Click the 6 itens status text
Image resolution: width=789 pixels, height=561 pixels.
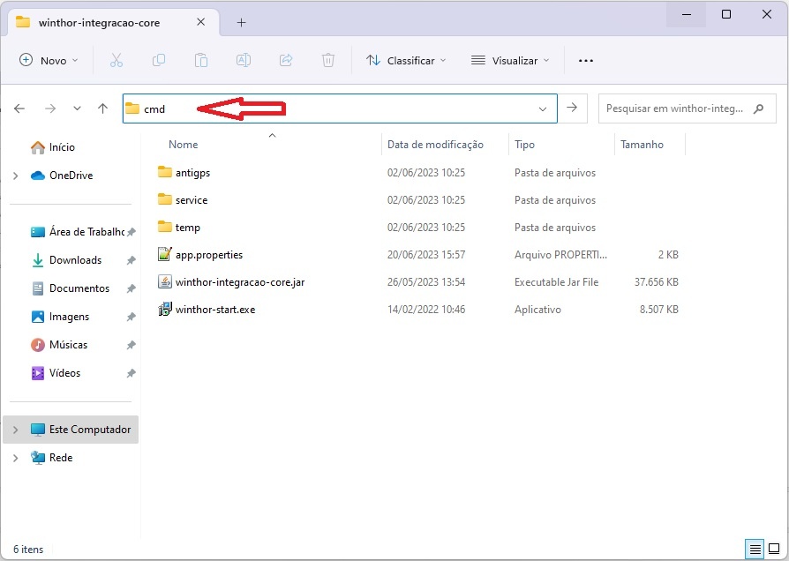[28, 549]
